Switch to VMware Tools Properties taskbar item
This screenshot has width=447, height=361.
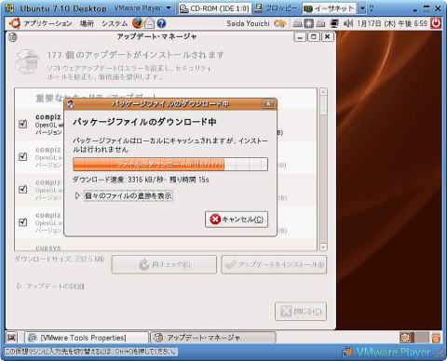87,338
